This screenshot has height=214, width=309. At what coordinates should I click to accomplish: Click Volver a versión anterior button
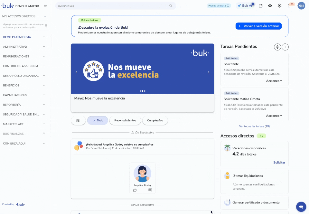(x=258, y=26)
